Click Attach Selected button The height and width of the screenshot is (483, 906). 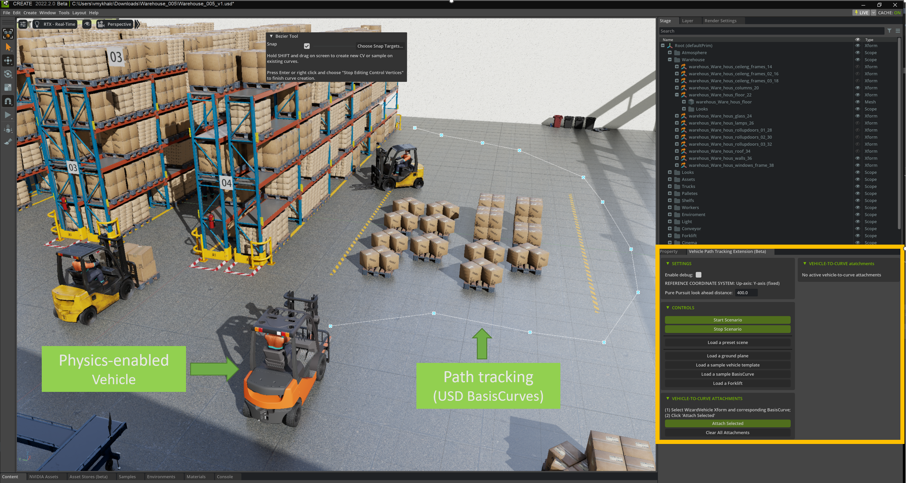pos(727,423)
